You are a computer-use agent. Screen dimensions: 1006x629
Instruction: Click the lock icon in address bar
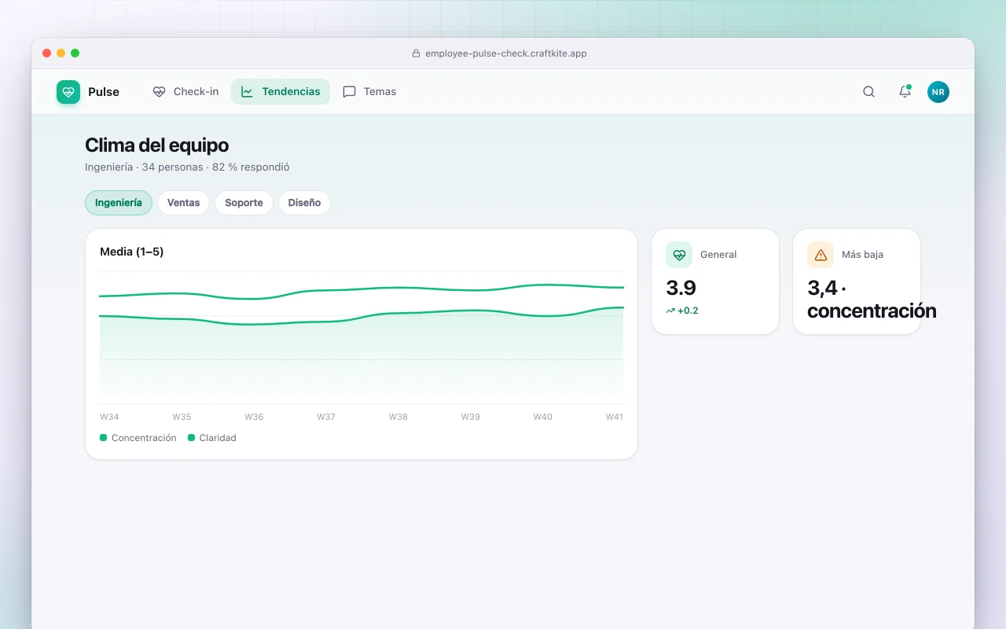[x=417, y=53]
